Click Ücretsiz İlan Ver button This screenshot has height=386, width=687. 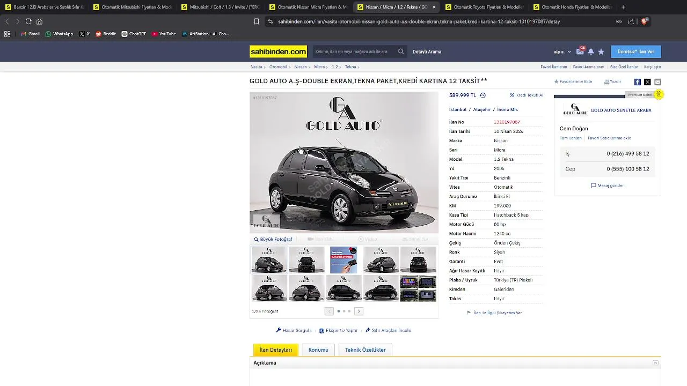click(x=636, y=51)
